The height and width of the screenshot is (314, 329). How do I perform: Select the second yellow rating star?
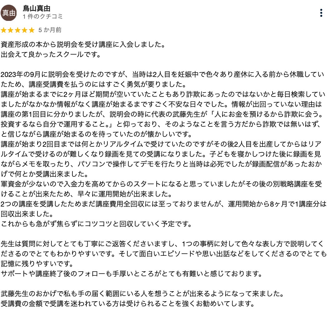(x=11, y=30)
